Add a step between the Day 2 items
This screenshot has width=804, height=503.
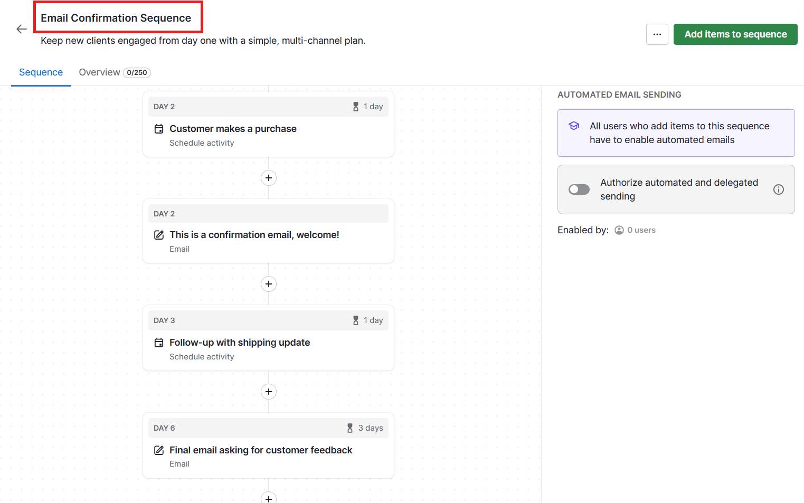268,178
